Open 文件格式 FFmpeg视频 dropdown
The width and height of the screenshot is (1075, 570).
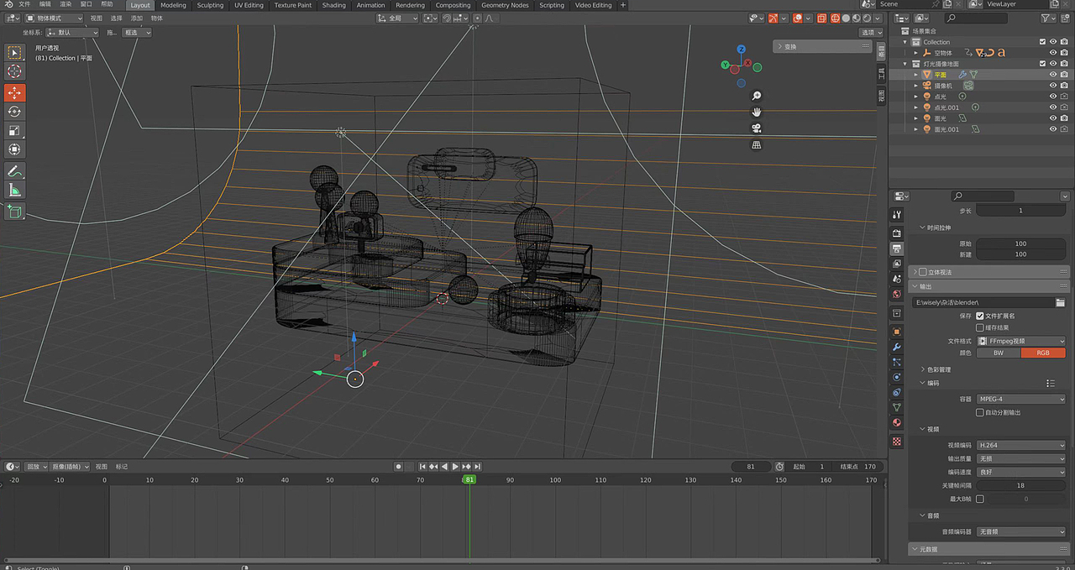coord(1021,341)
